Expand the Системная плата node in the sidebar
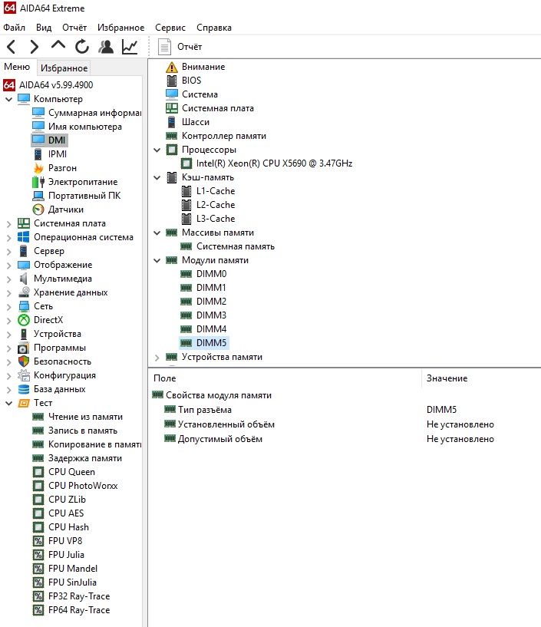This screenshot has height=627, width=541. click(x=8, y=223)
